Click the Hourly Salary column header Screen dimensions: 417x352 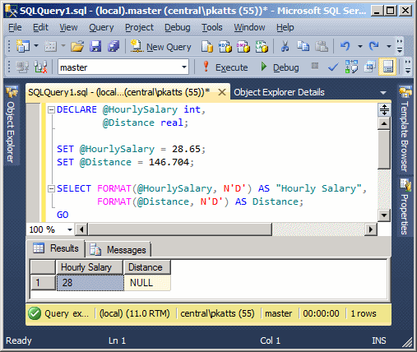90,267
